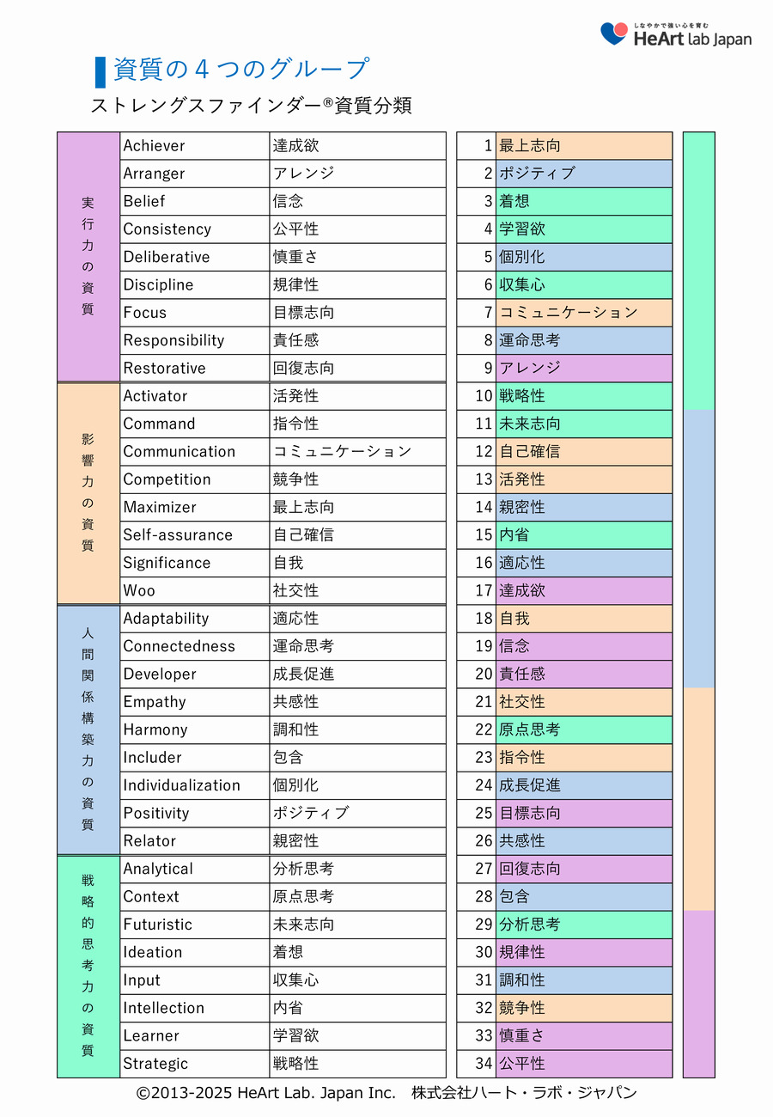
Task: Click the Connectedness cell
Action: coord(195,646)
